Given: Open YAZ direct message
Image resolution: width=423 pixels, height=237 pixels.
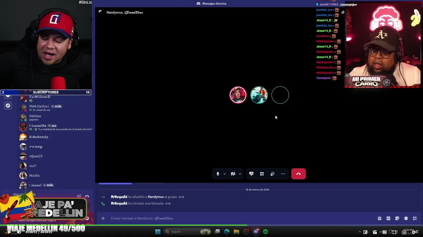Looking at the screenshot, I should point(55,166).
